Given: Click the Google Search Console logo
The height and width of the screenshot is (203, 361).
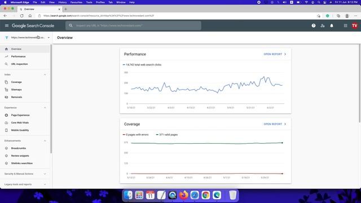Looking at the screenshot, I should click(33, 25).
